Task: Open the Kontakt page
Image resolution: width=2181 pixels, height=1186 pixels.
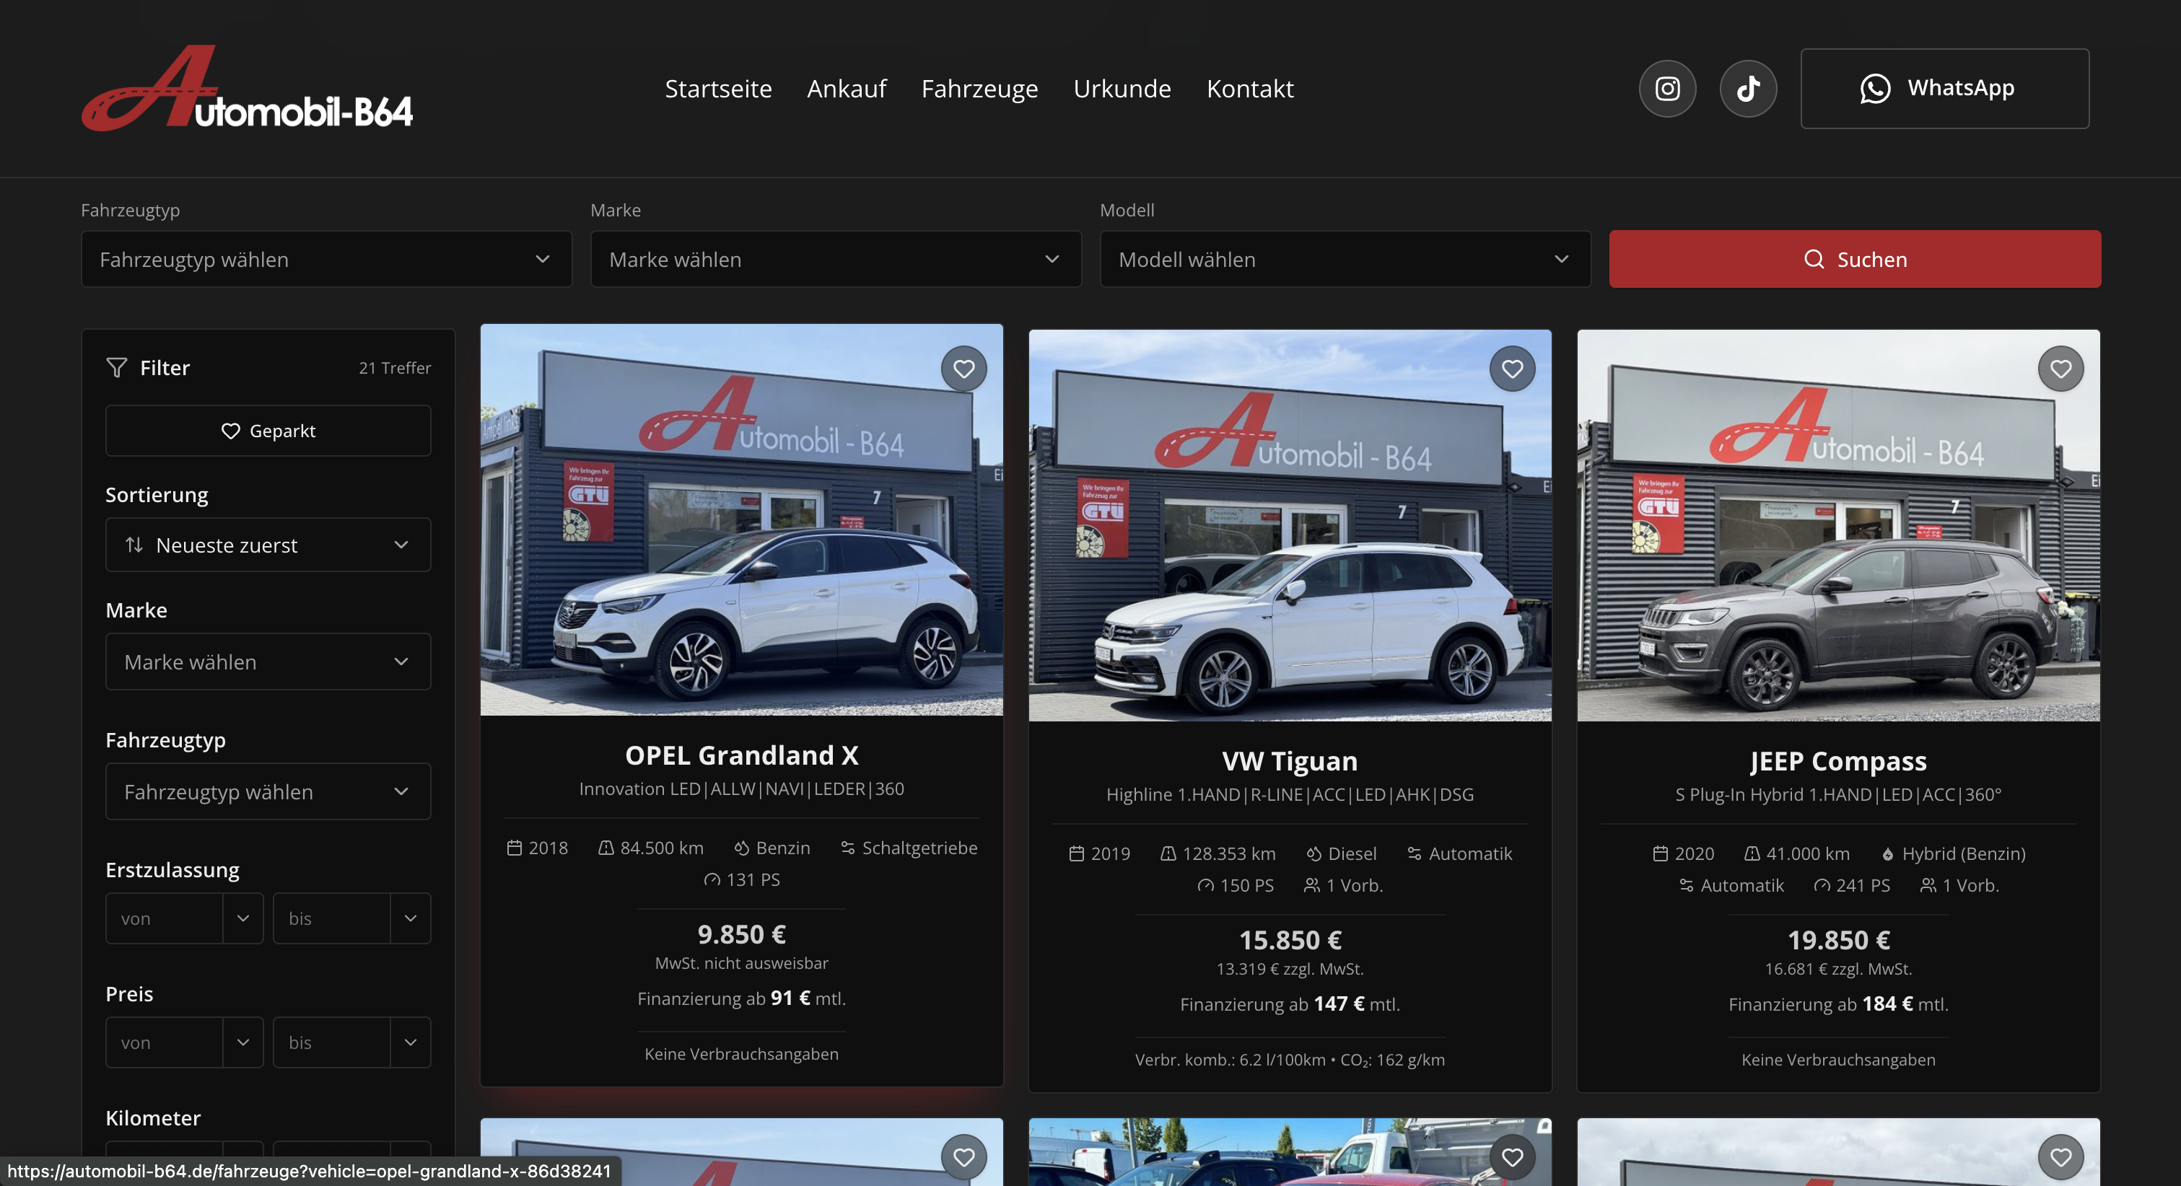Action: 1250,88
